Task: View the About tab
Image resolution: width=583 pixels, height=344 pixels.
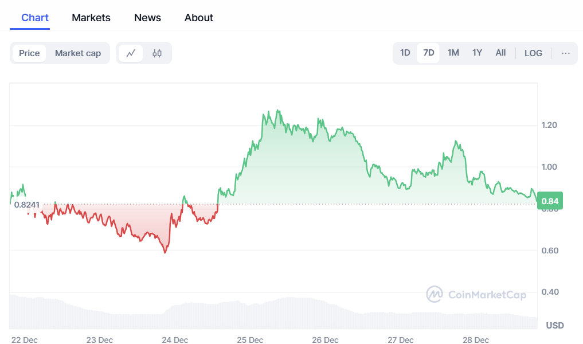Action: tap(198, 18)
